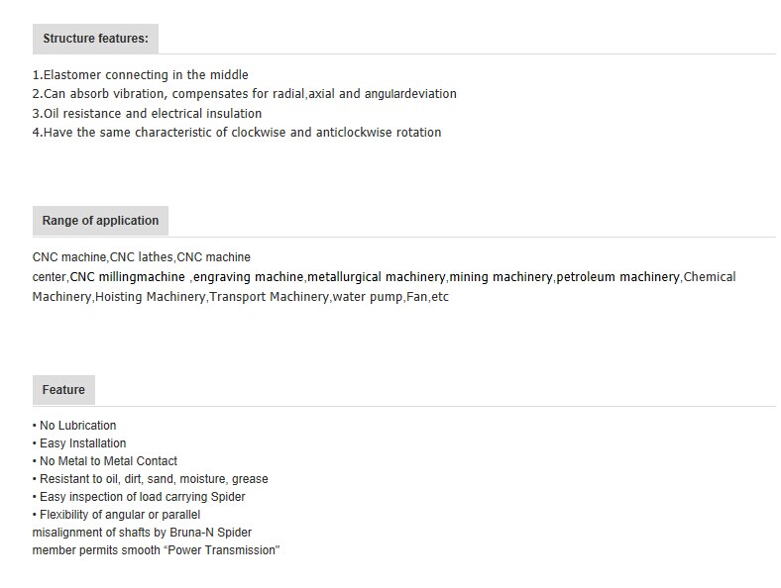Click the "Structure features:" heading tab
The image size is (781, 588).
click(95, 39)
